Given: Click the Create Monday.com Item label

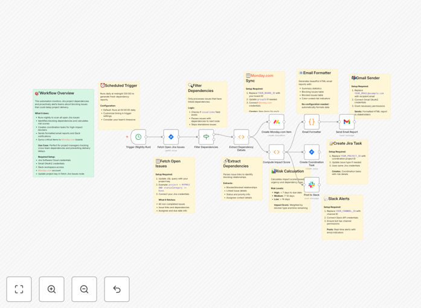Looking at the screenshot, I should coord(277,132).
